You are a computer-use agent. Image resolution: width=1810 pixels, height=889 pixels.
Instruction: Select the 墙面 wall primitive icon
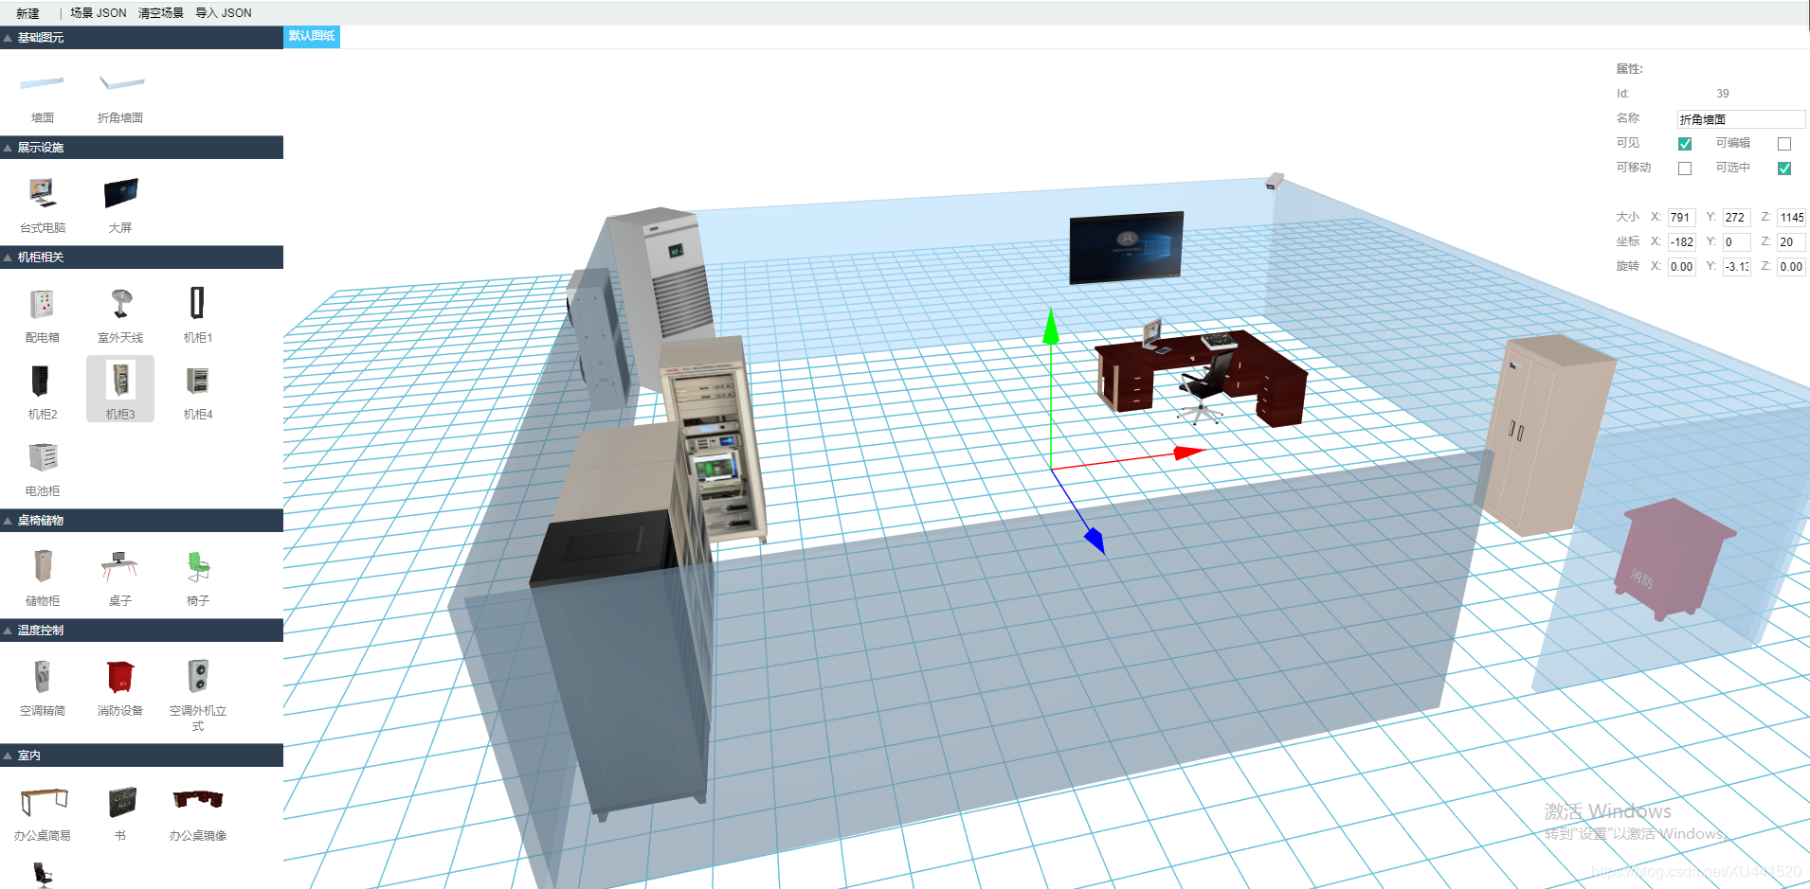coord(42,83)
